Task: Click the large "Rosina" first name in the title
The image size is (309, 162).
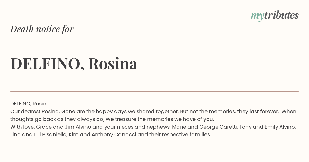Action: (113, 64)
